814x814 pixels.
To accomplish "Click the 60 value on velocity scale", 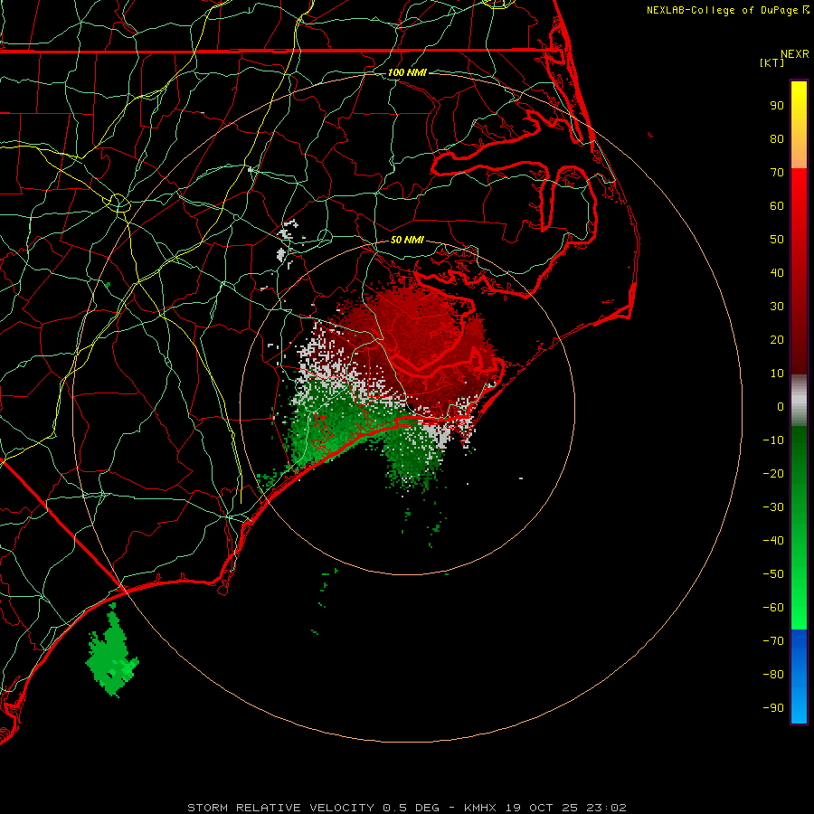I will pos(777,205).
